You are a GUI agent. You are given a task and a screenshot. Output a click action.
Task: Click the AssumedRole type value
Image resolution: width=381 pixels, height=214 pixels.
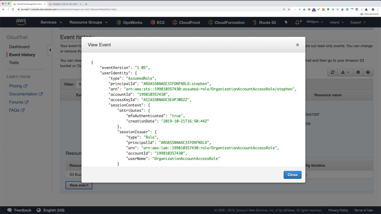click(140, 78)
